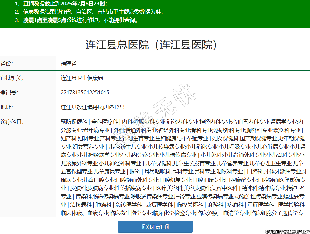Click the 本图由平台注册用户上传 copyright notice
310x234 pixels.
tap(287, 231)
